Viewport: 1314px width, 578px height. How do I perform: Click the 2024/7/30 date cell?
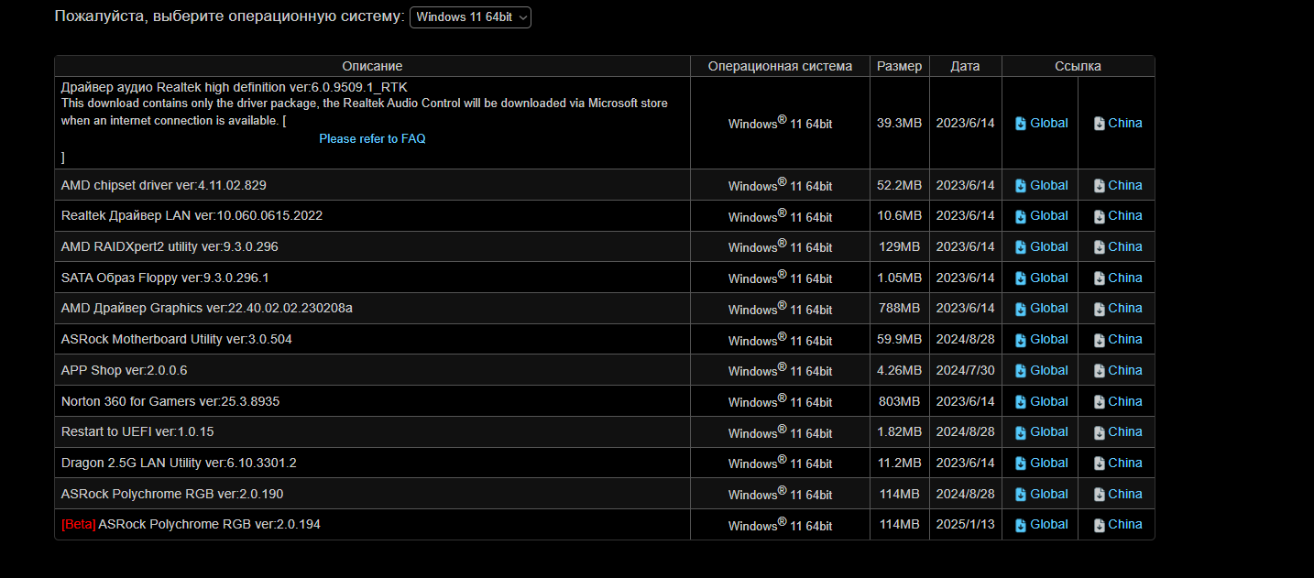point(965,370)
